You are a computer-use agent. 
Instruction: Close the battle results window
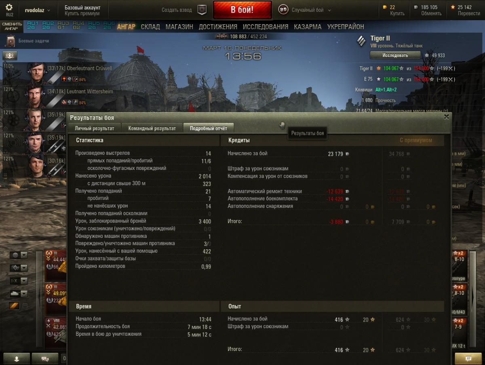click(446, 117)
